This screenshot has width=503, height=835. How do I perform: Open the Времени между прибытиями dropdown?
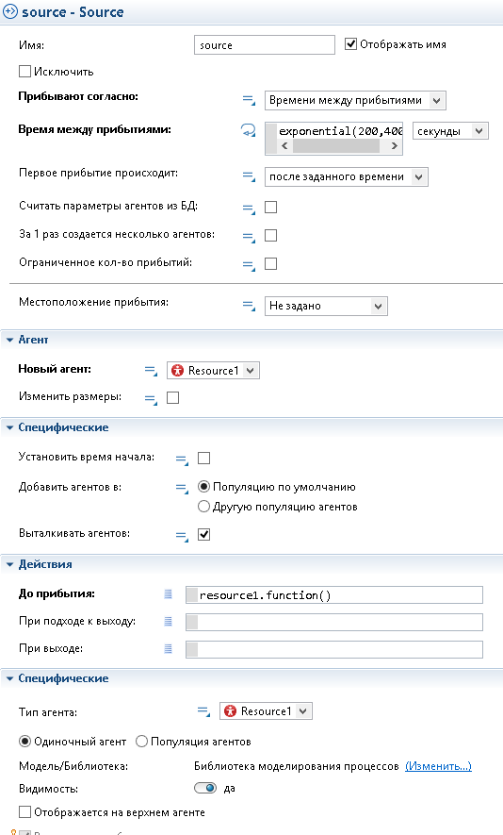[355, 100]
